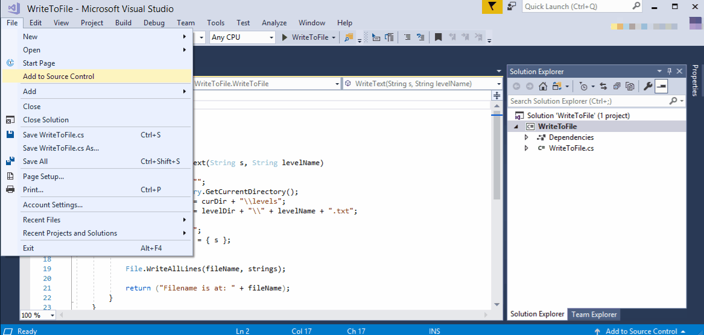Image resolution: width=704 pixels, height=335 pixels.
Task: Open Properties via the wrench icon
Action: 647,86
